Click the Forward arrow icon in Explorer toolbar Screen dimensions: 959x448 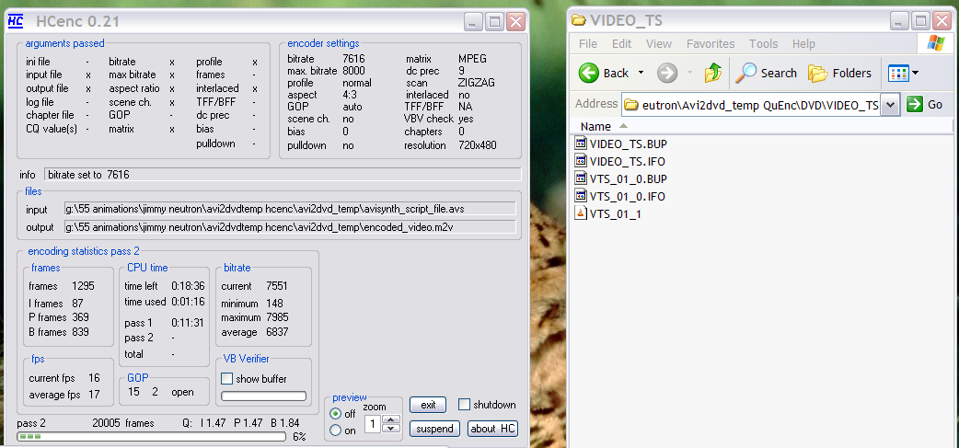point(667,74)
